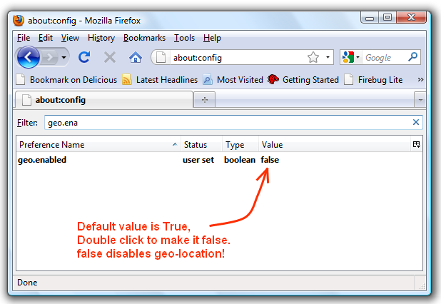Bookmark page with star icon
Viewport: 441px width, 304px height.
(313, 57)
